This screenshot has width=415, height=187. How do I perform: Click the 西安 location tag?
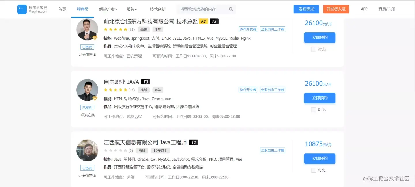coord(144,30)
